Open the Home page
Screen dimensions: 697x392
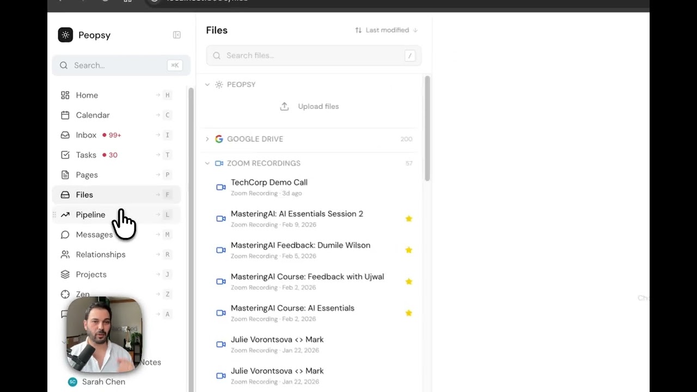[117, 95]
